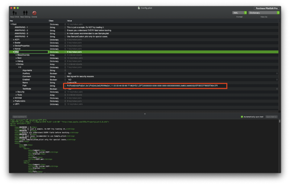The width and height of the screenshot is (290, 185).
Task: Open the Dictionary View As dropdown
Action: pyautogui.click(x=264, y=13)
